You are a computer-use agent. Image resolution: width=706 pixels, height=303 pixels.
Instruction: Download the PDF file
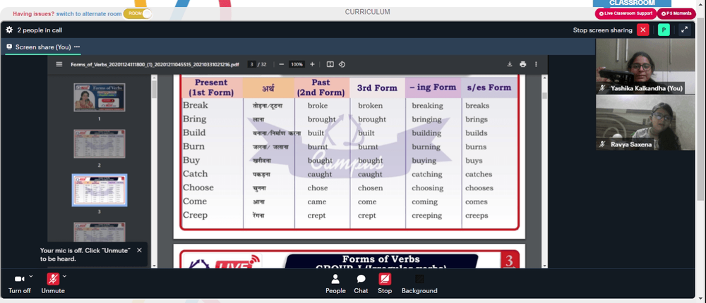click(510, 64)
